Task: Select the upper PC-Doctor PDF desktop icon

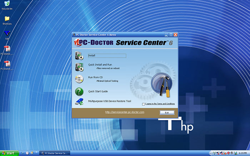Action: click(7, 51)
